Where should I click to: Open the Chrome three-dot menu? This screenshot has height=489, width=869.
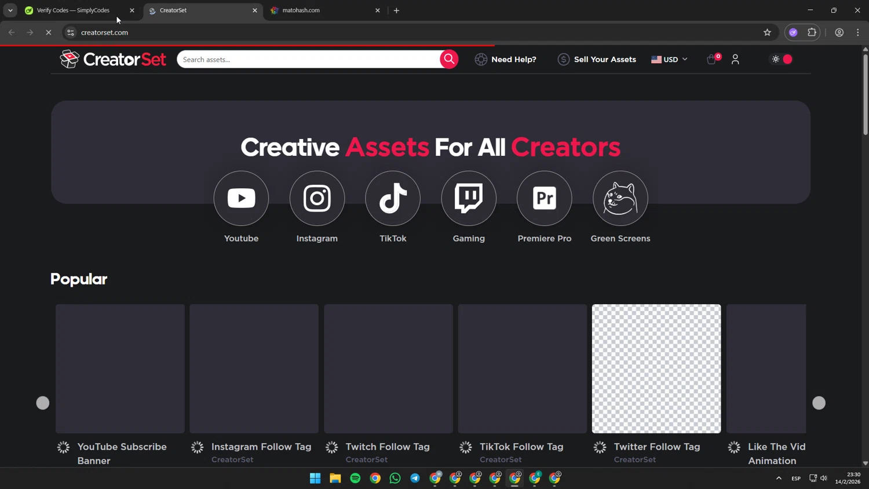[858, 32]
